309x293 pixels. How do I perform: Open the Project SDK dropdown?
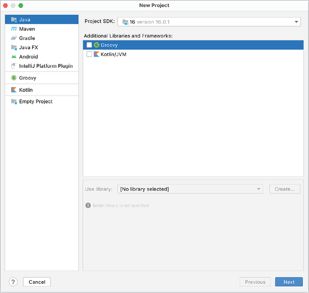click(209, 22)
